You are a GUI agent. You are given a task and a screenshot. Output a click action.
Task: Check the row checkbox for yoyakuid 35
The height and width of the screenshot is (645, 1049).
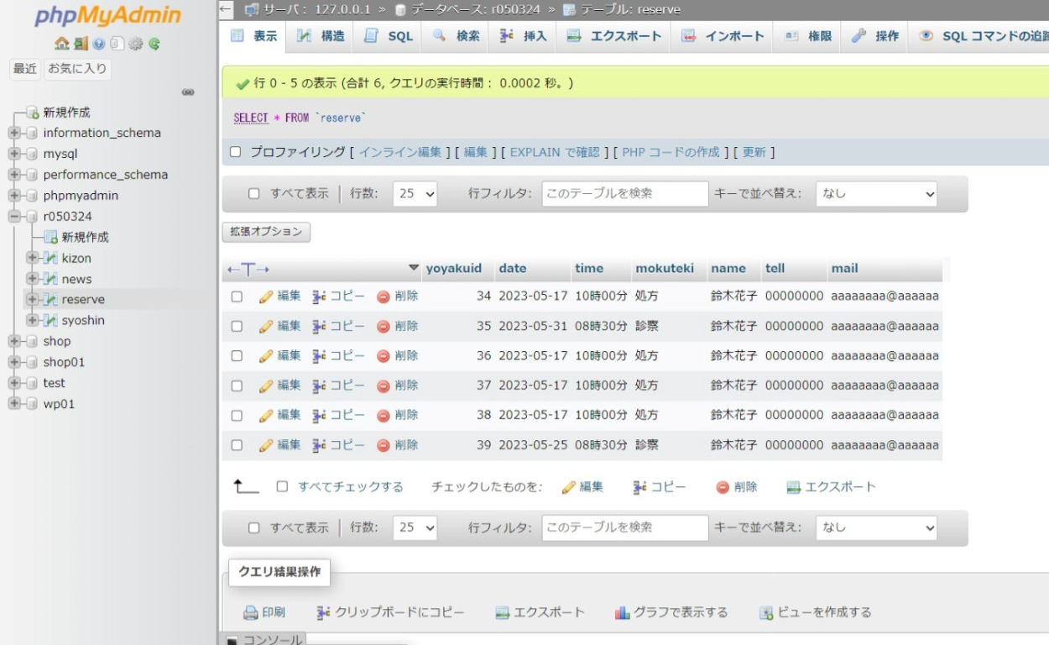[x=237, y=326]
